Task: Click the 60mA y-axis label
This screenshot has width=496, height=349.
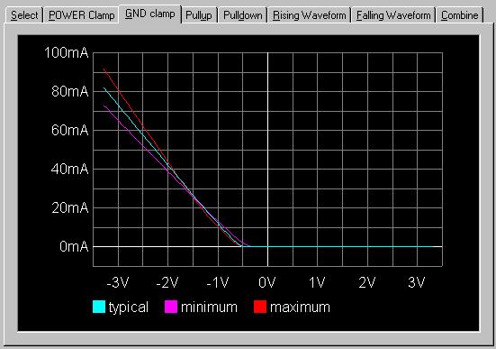Action: [69, 130]
